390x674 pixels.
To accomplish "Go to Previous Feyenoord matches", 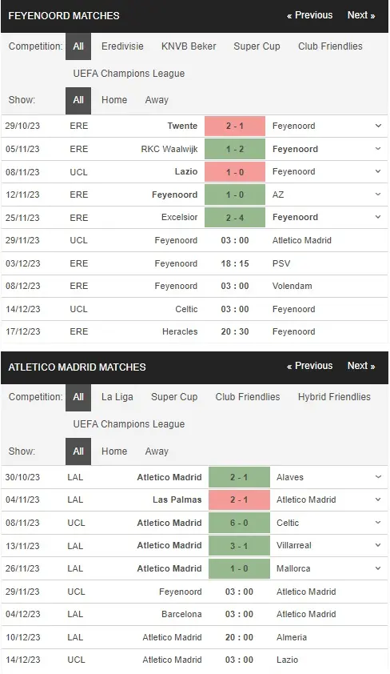I will (x=310, y=15).
